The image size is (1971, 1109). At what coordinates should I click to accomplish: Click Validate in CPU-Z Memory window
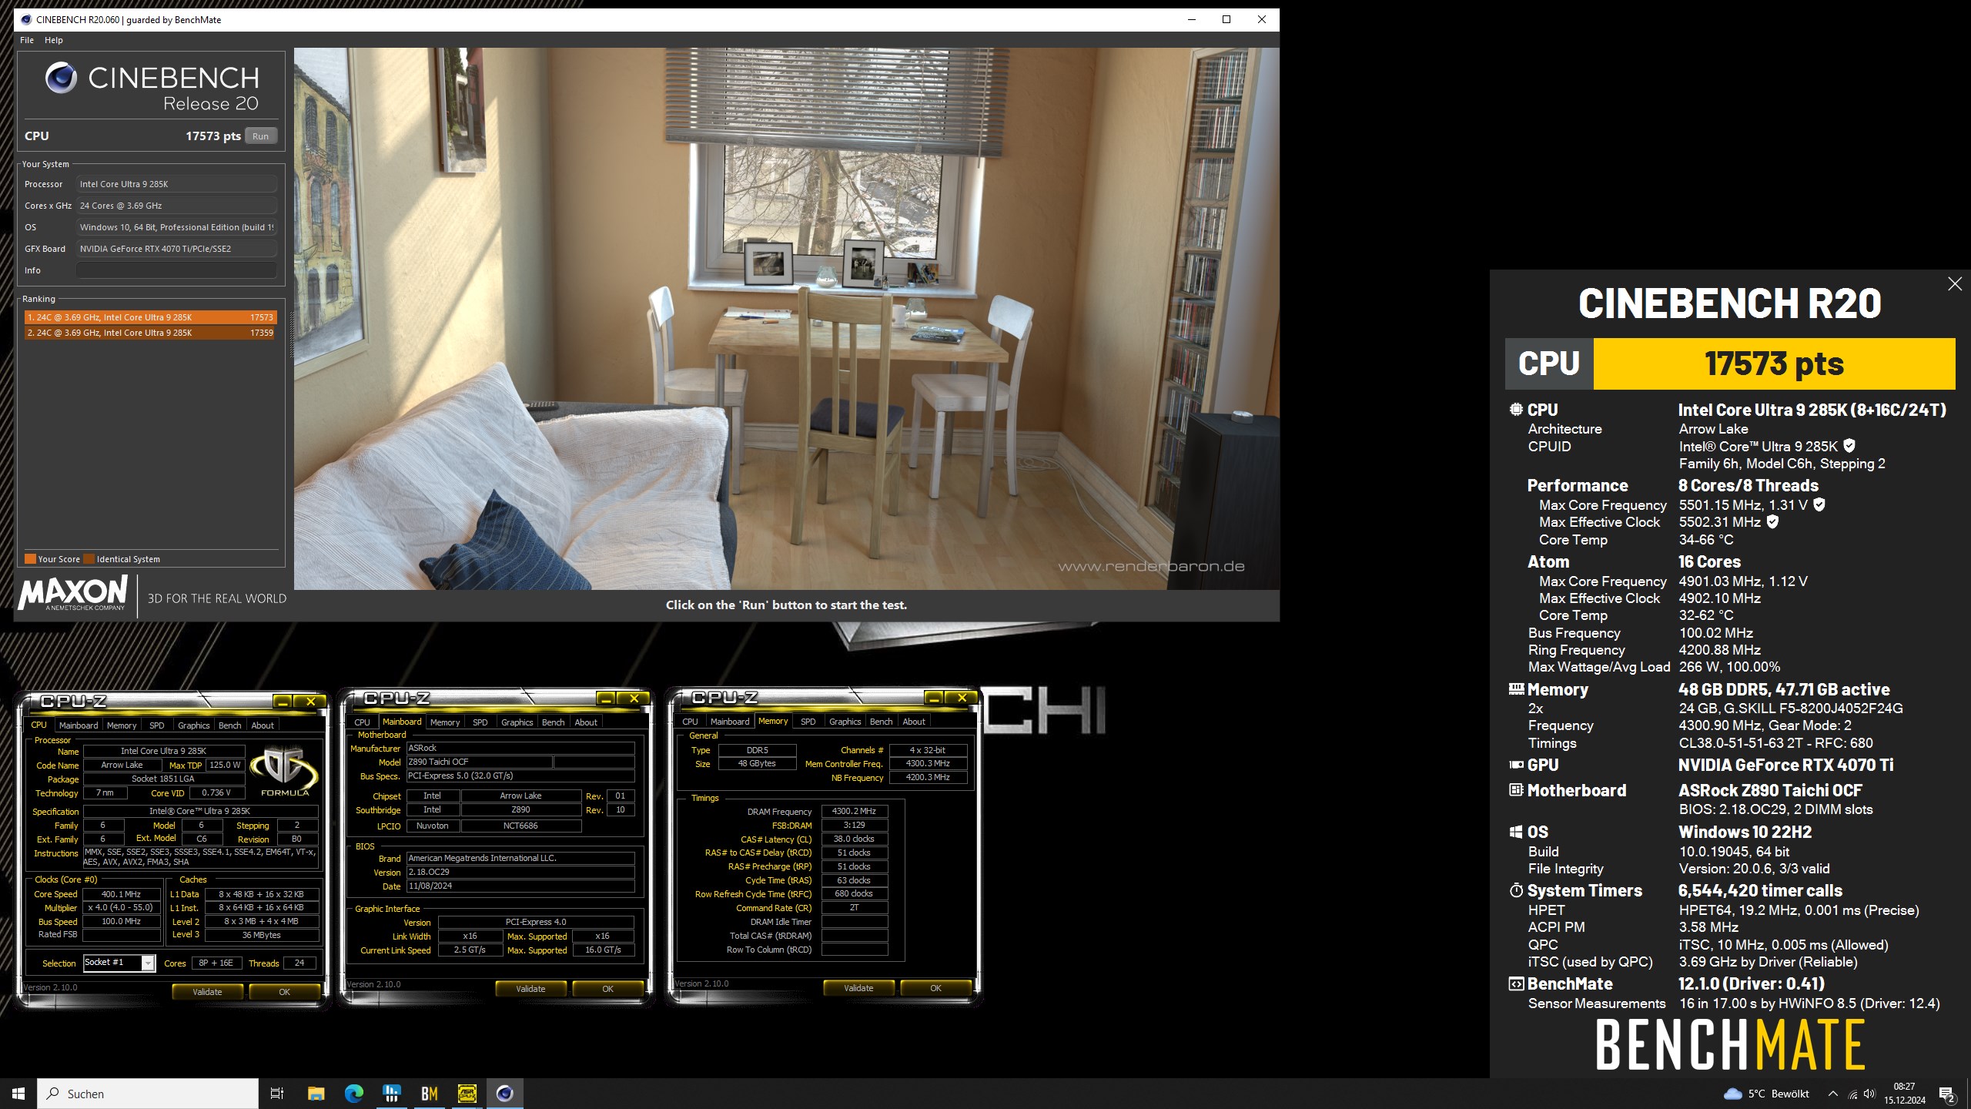(858, 988)
